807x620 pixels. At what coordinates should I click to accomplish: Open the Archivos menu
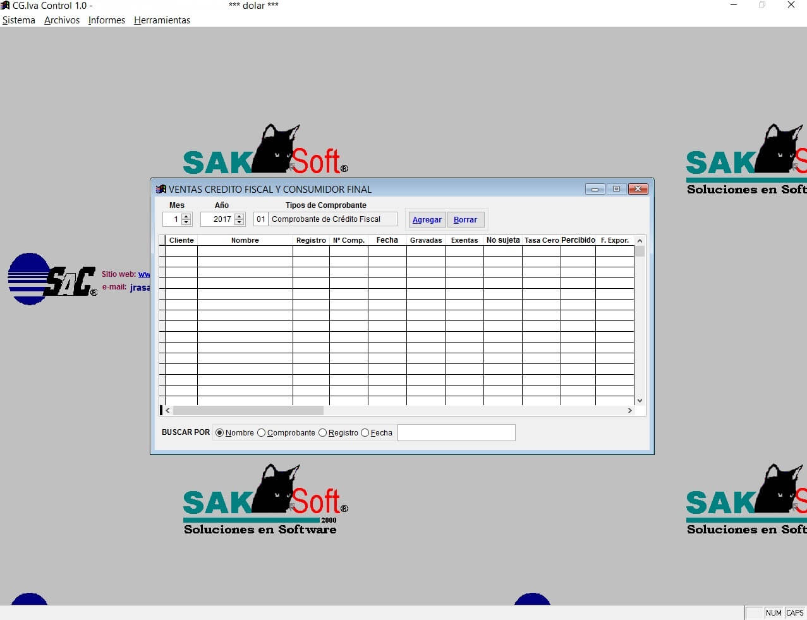tap(62, 20)
